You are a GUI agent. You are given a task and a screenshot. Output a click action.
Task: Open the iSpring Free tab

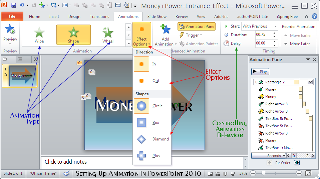coord(287,17)
